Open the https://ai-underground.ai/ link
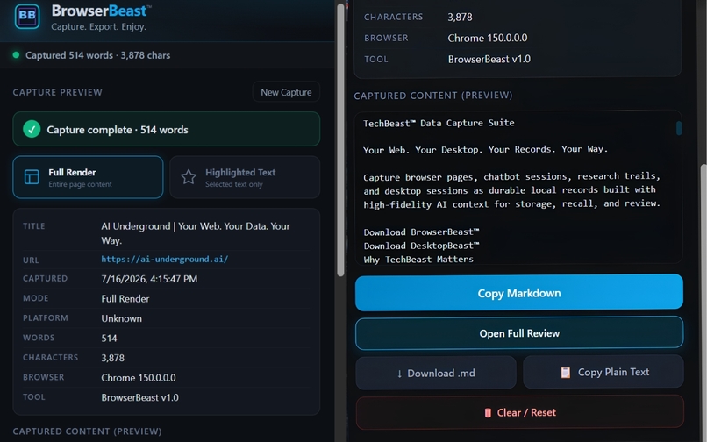This screenshot has height=442, width=707. pos(165,259)
